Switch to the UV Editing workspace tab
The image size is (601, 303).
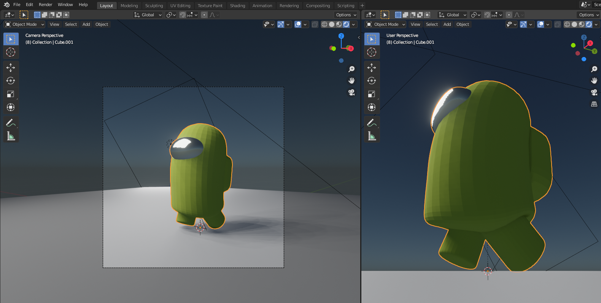click(x=180, y=6)
